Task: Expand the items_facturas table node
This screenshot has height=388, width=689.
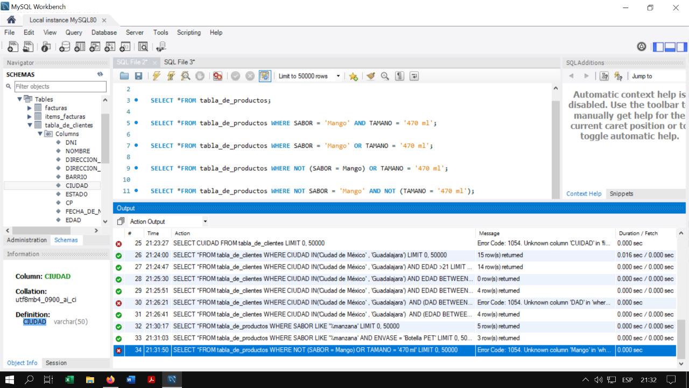Action: click(30, 116)
